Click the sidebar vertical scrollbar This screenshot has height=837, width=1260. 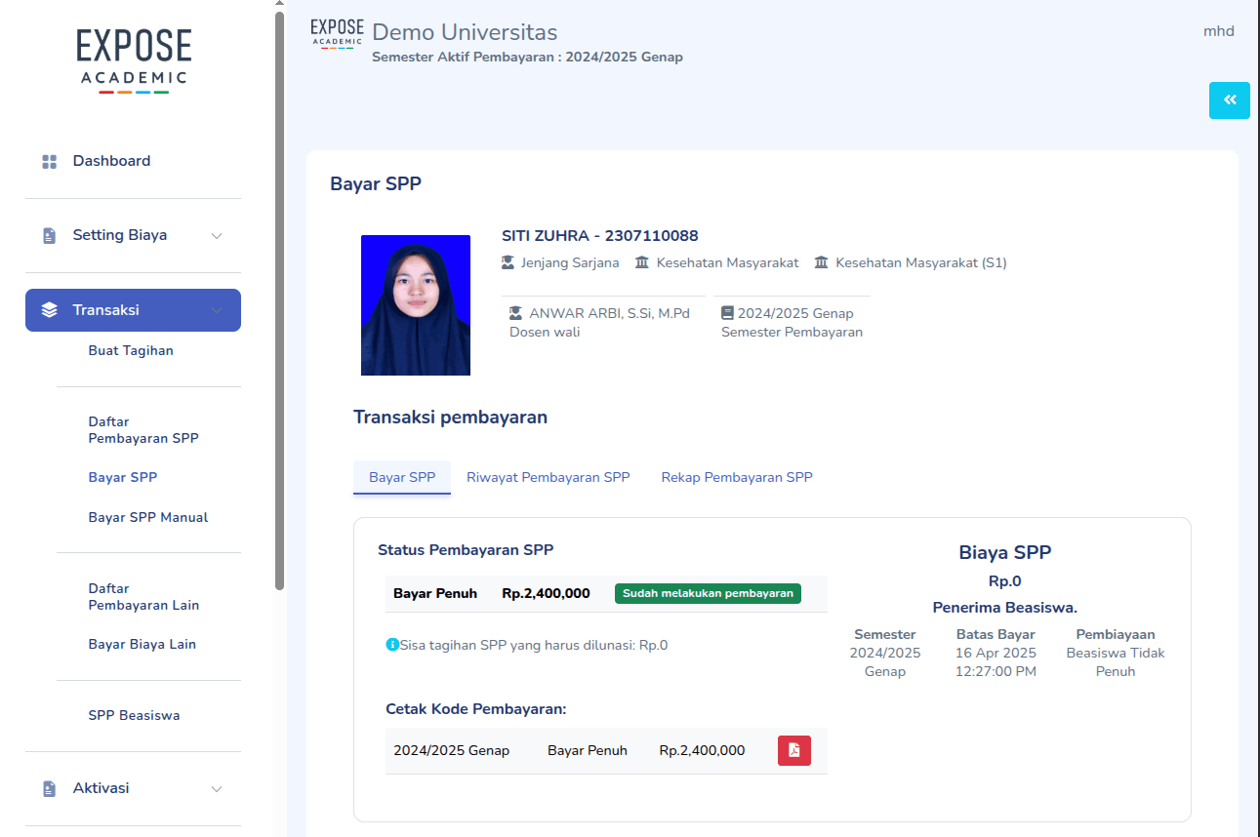coord(280,293)
